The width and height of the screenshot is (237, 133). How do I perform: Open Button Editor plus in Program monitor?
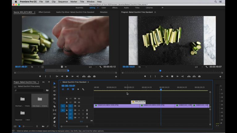click(220, 77)
